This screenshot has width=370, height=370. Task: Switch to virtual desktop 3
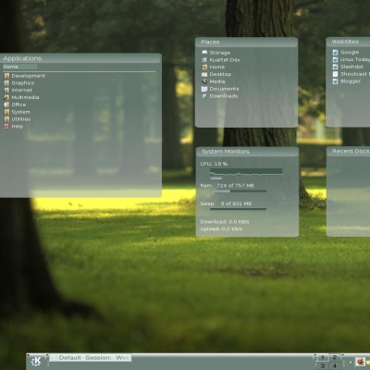tap(323, 365)
